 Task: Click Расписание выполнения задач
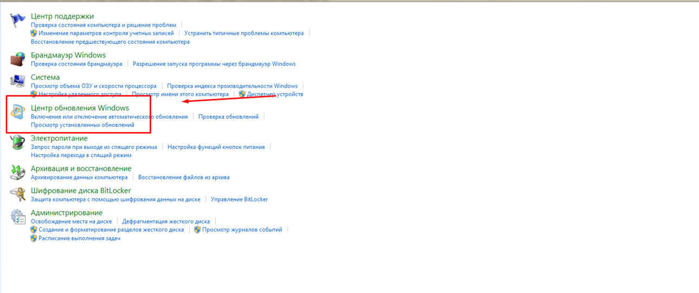click(79, 238)
